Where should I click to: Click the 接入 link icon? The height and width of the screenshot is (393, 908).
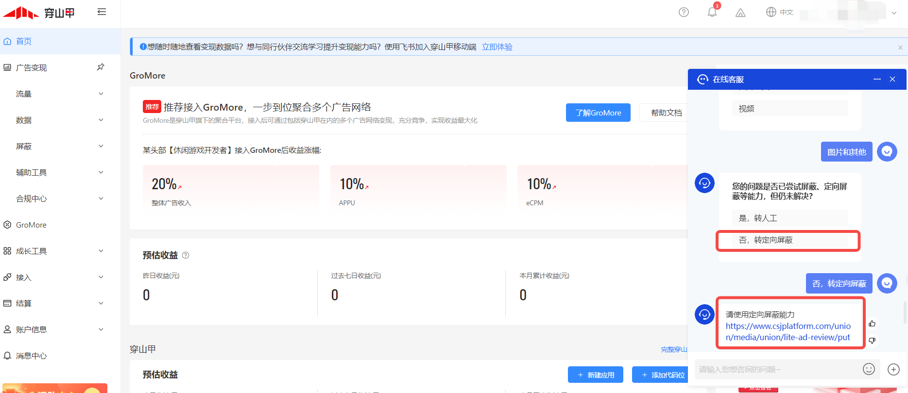click(x=7, y=277)
